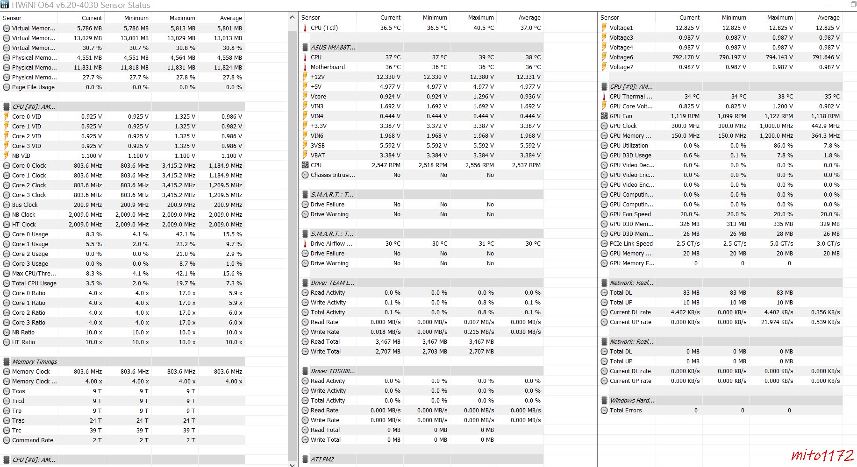The image size is (857, 467).
Task: Select the first S.M.A.R.T.: T... section header
Action: tap(421, 194)
